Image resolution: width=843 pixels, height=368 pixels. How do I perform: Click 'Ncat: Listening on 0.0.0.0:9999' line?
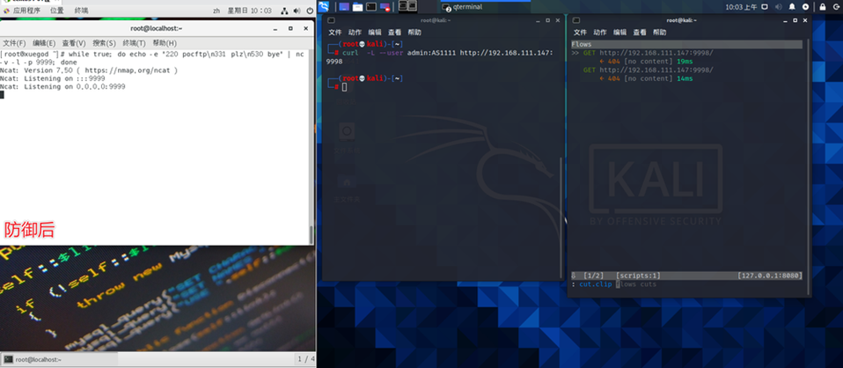[62, 86]
